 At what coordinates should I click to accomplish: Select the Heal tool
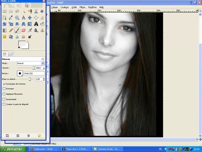point(5,37)
